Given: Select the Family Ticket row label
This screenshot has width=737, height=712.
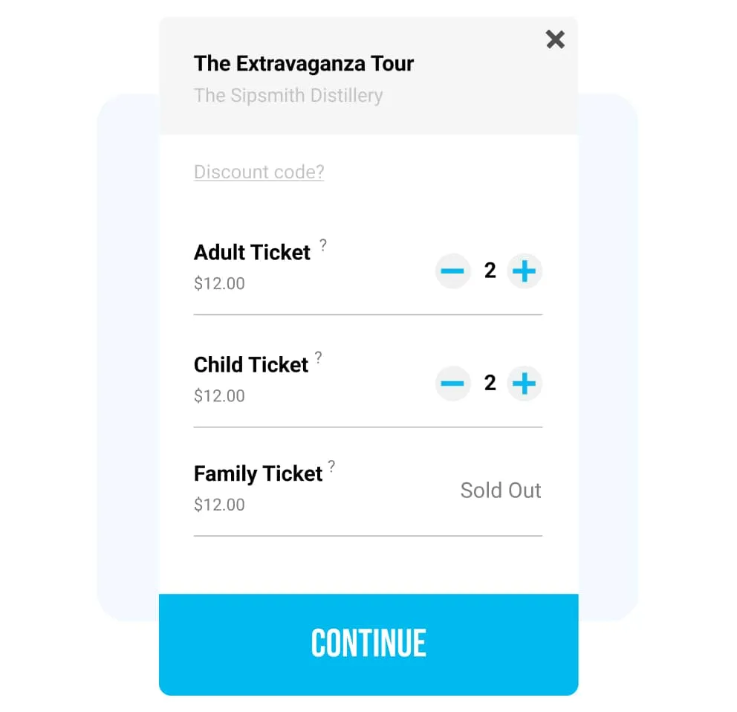Looking at the screenshot, I should click(x=258, y=473).
